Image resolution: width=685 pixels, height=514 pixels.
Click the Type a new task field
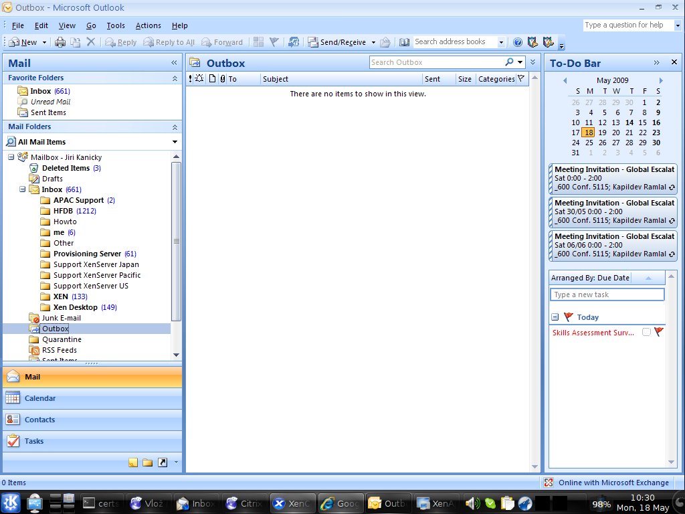pyautogui.click(x=607, y=294)
